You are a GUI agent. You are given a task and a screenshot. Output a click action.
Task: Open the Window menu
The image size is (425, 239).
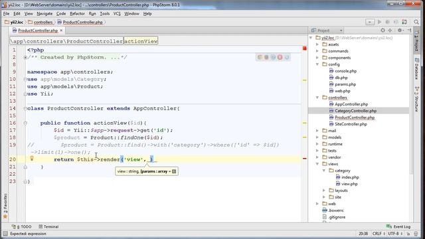pyautogui.click(x=131, y=13)
